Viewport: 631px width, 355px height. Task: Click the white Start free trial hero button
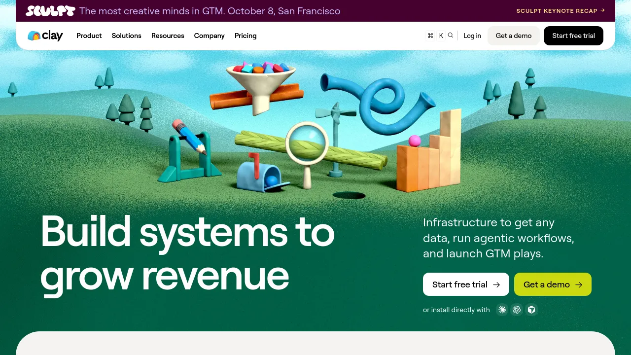[x=466, y=284]
